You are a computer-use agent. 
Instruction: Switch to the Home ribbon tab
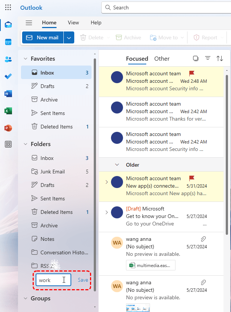coord(49,23)
